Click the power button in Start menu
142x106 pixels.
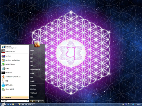(x=32, y=101)
